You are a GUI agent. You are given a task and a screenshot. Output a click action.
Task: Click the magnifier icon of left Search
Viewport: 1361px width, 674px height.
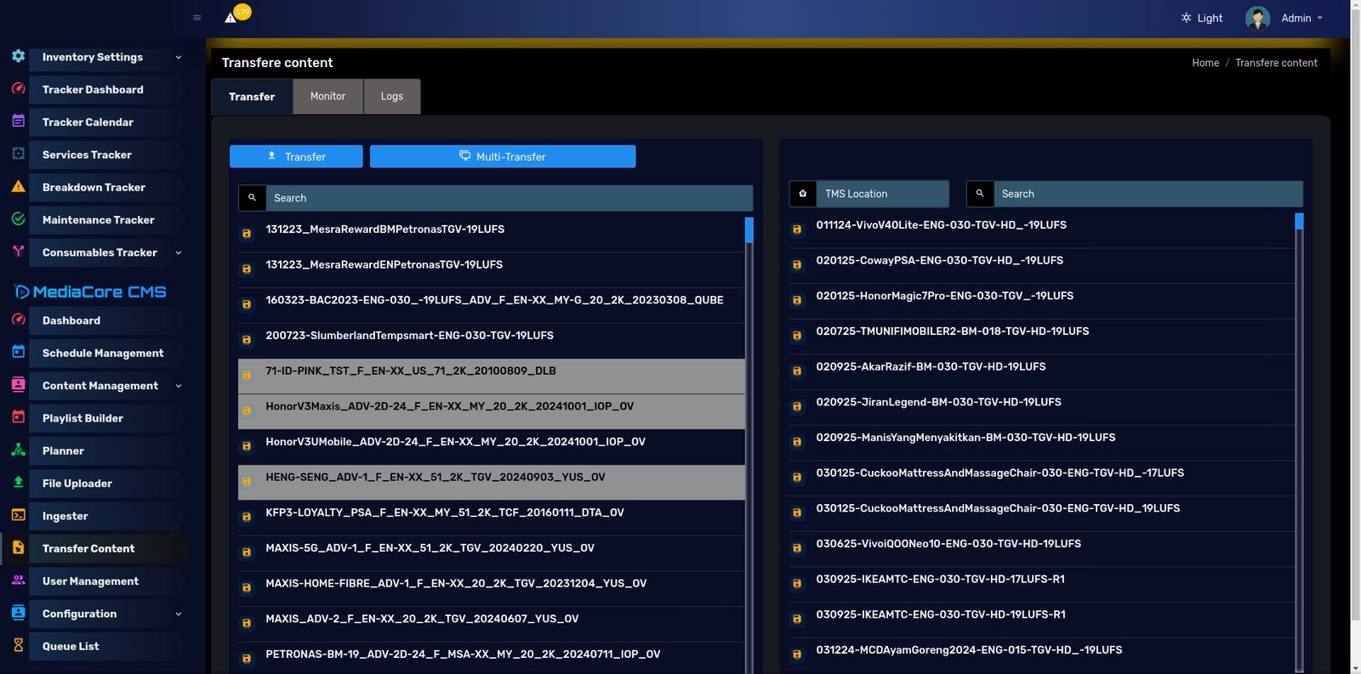[252, 198]
